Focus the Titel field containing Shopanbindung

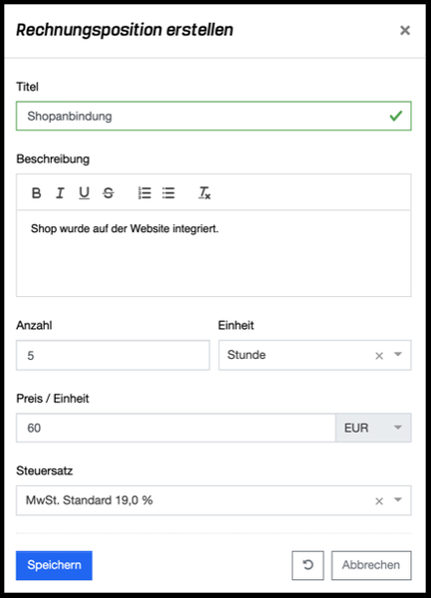[214, 116]
